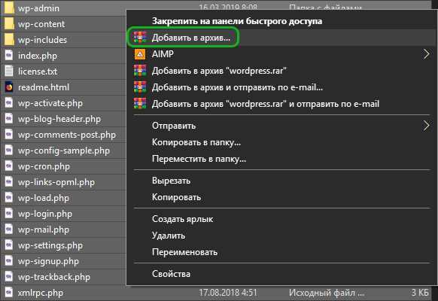Click WinRAR icon beside 'Добавить в архив и отправить по e-mail...'
The image size is (438, 301).
[140, 87]
